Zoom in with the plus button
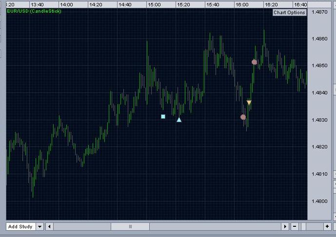The image size is (336, 237). pos(327,226)
